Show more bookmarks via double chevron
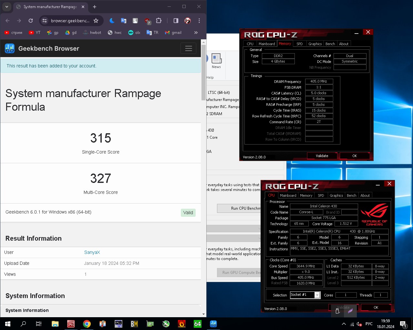413x330 pixels. tap(196, 33)
